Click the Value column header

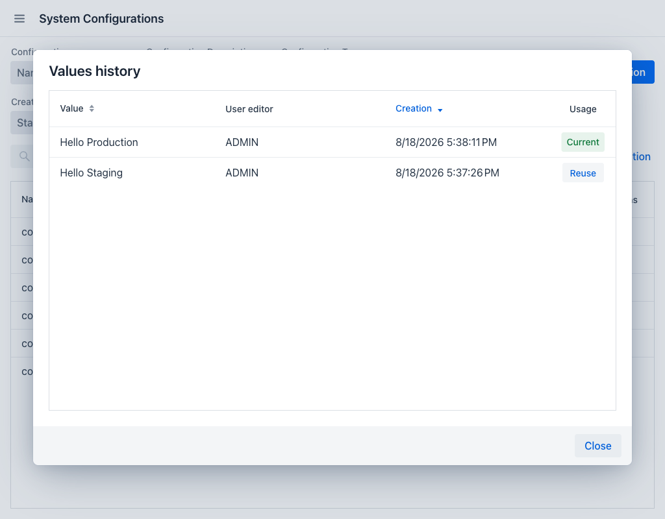coord(71,108)
